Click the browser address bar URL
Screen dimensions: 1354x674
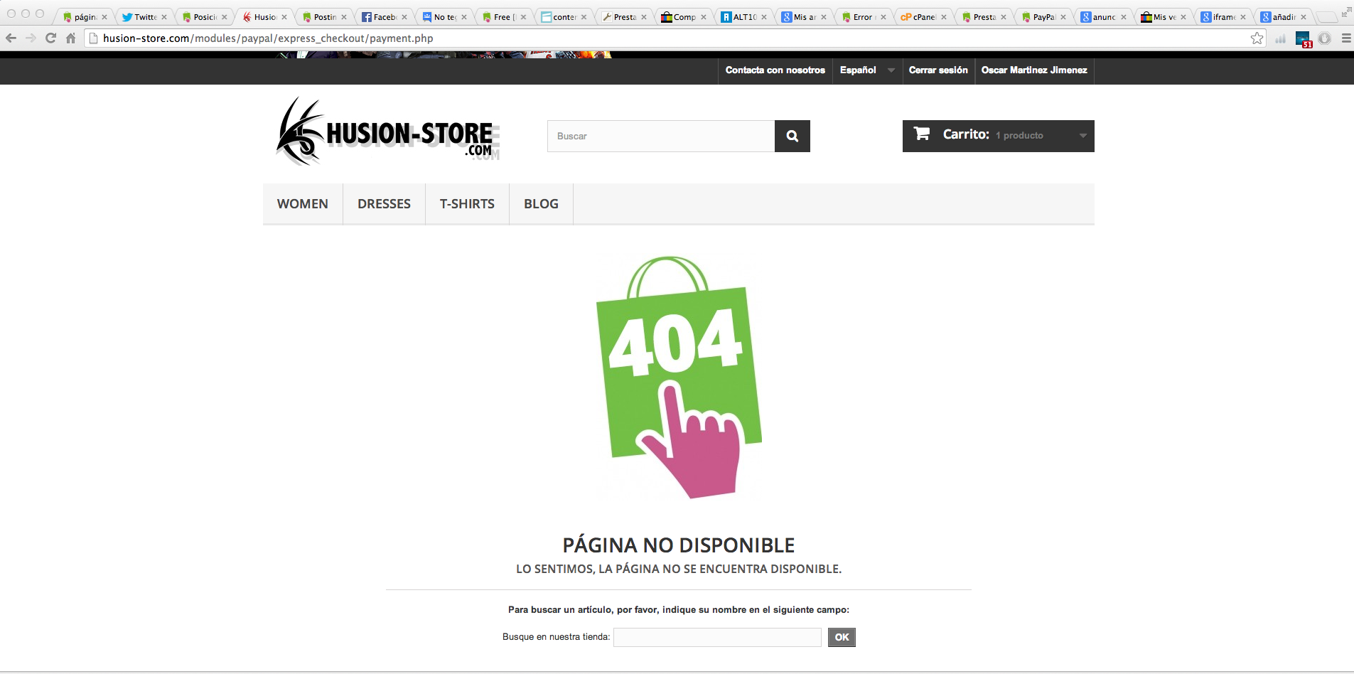point(268,38)
